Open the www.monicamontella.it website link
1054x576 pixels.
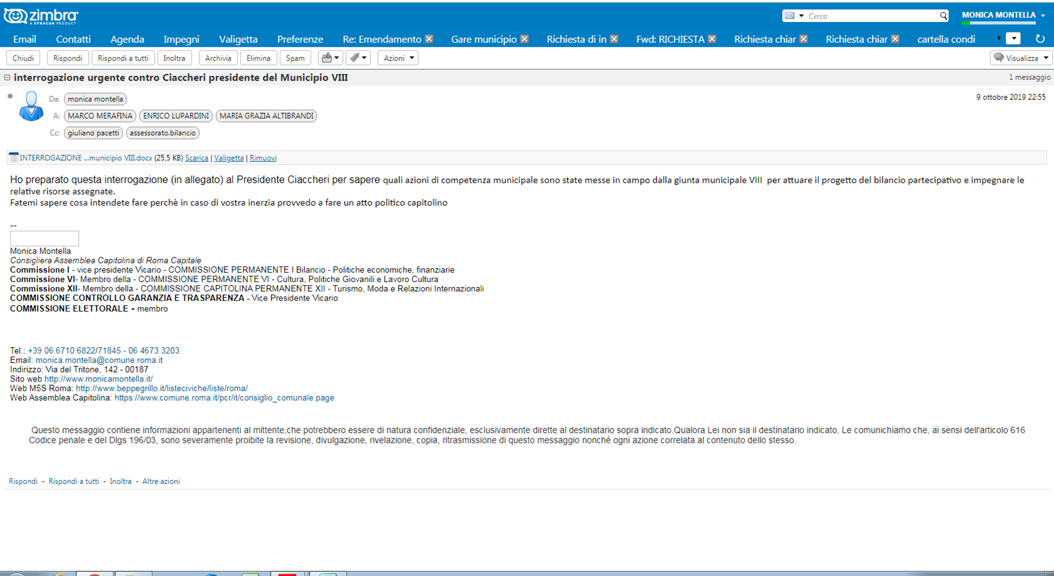coord(98,379)
